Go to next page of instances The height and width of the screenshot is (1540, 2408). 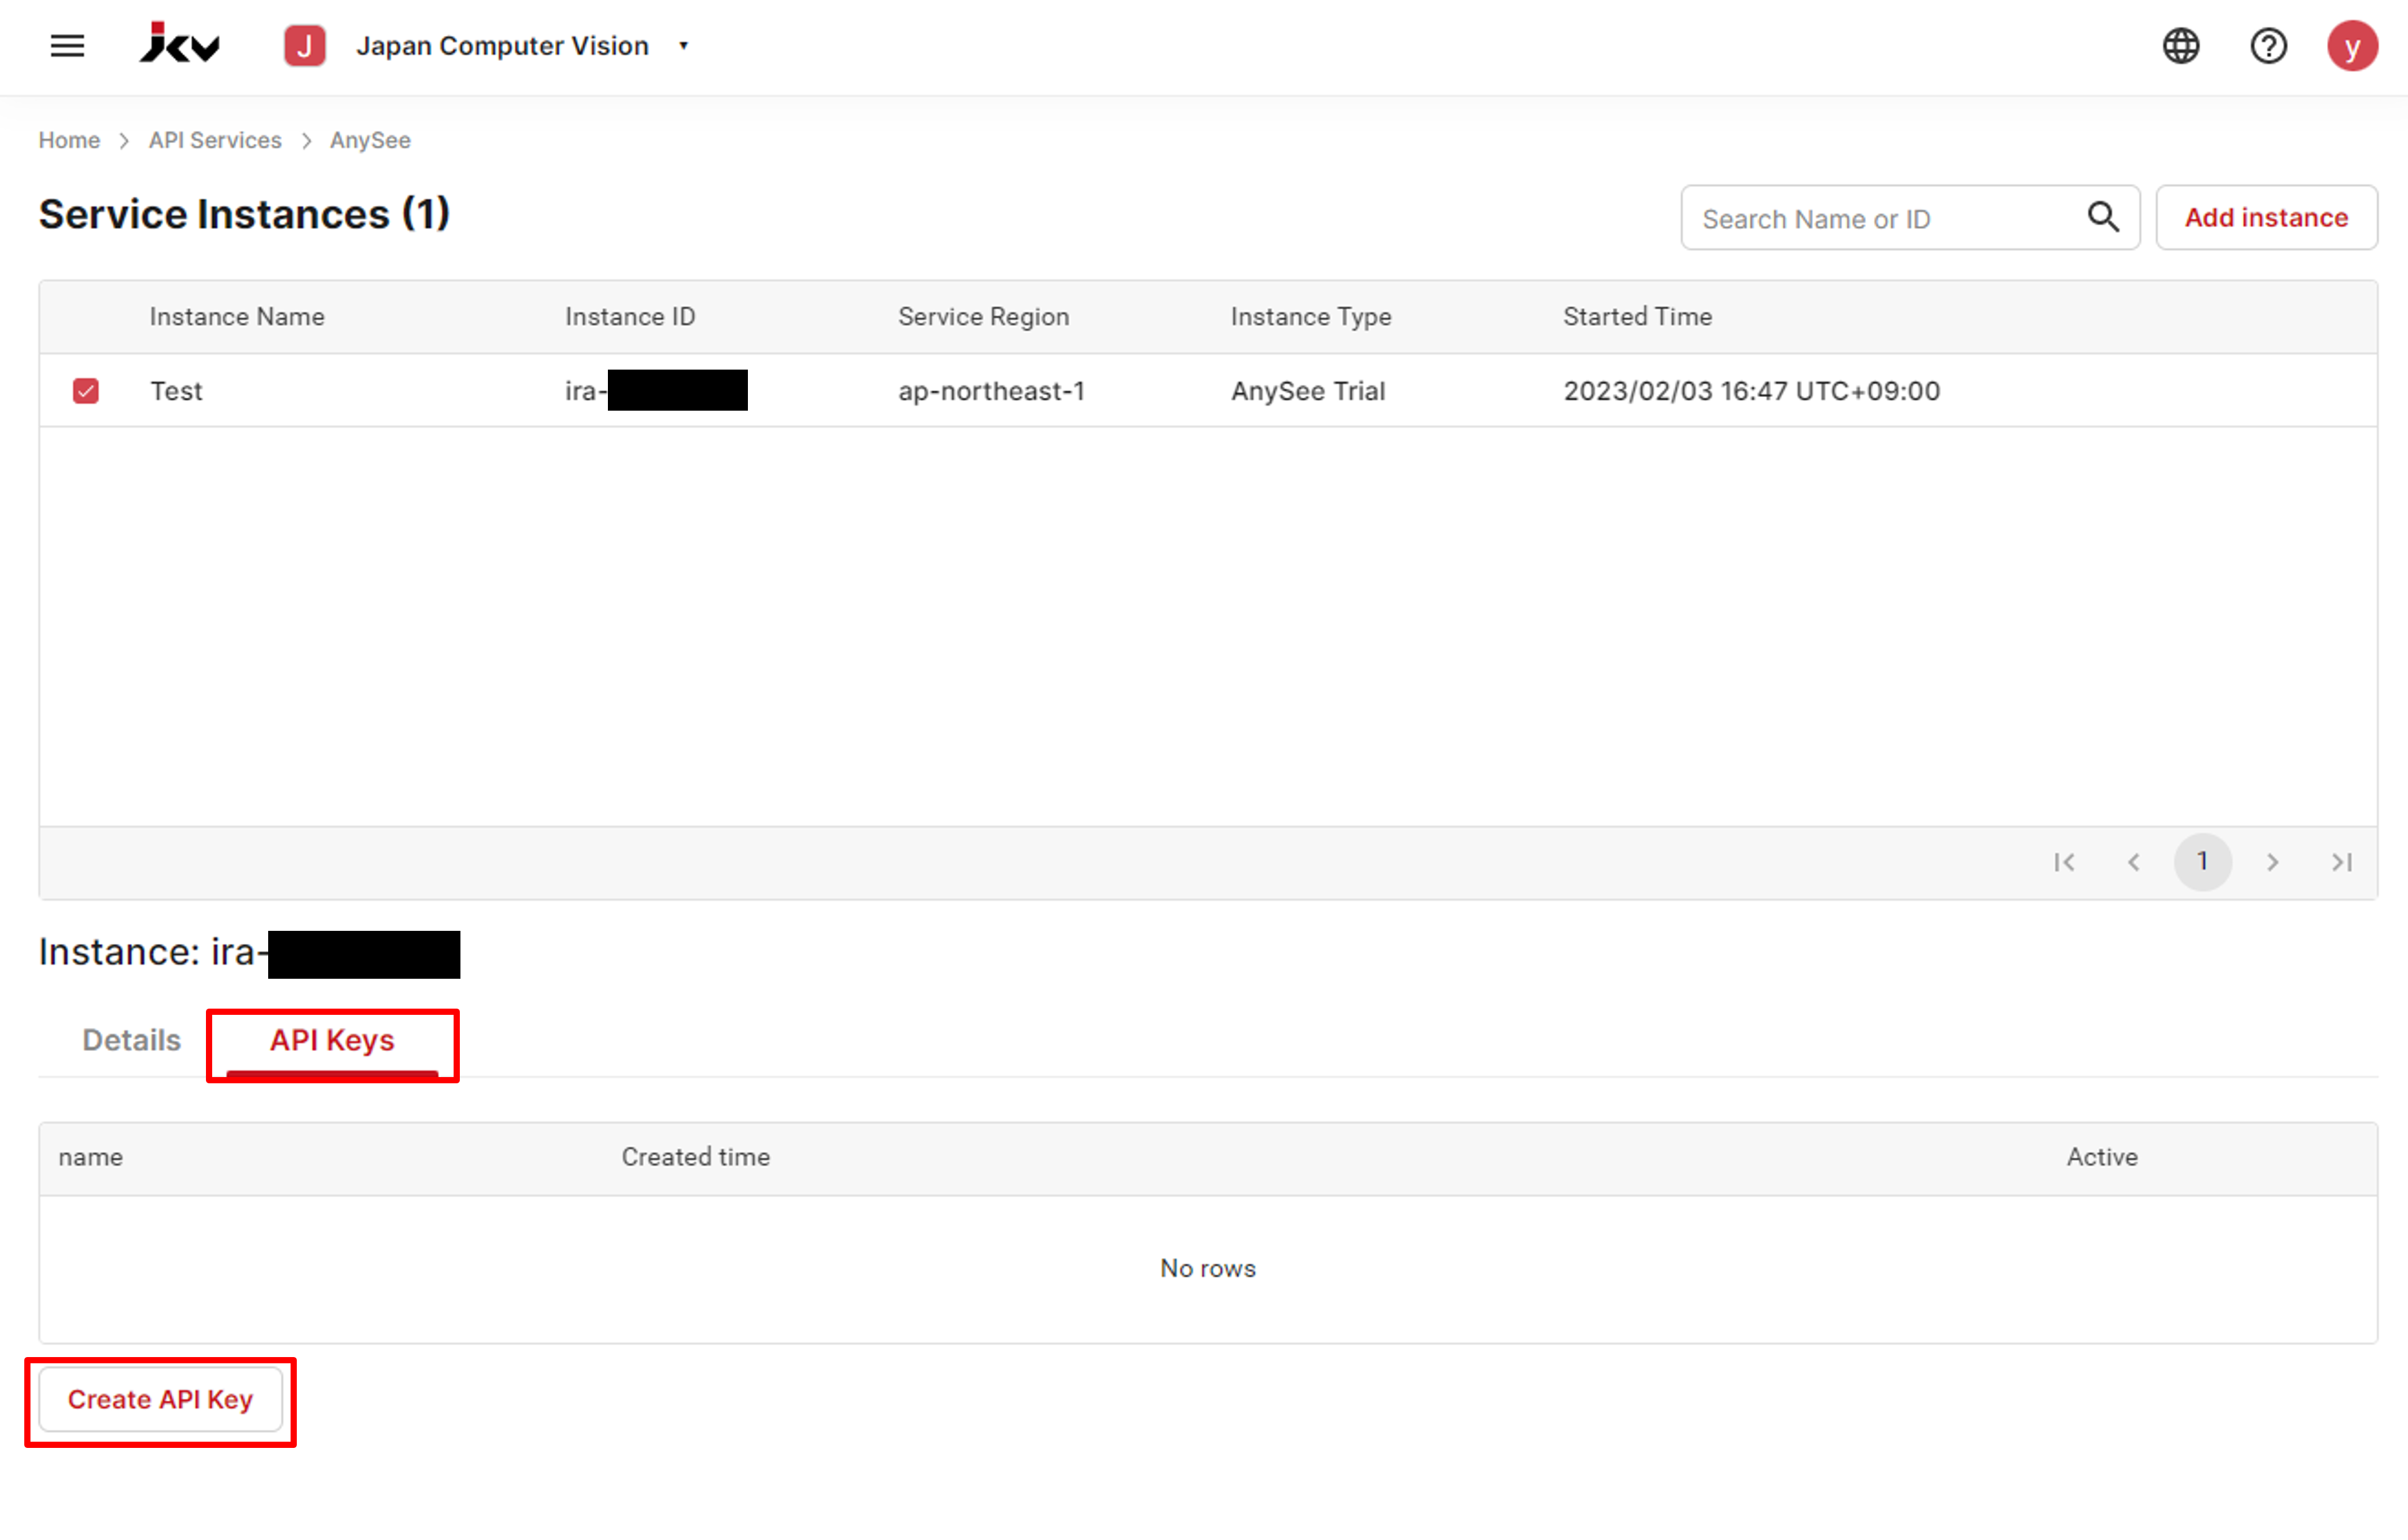tap(2272, 862)
